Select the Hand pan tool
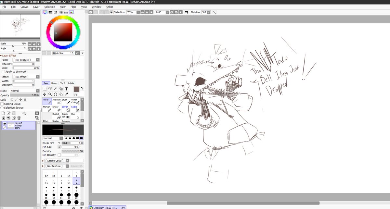This screenshot has width=390, height=209. tap(61, 94)
